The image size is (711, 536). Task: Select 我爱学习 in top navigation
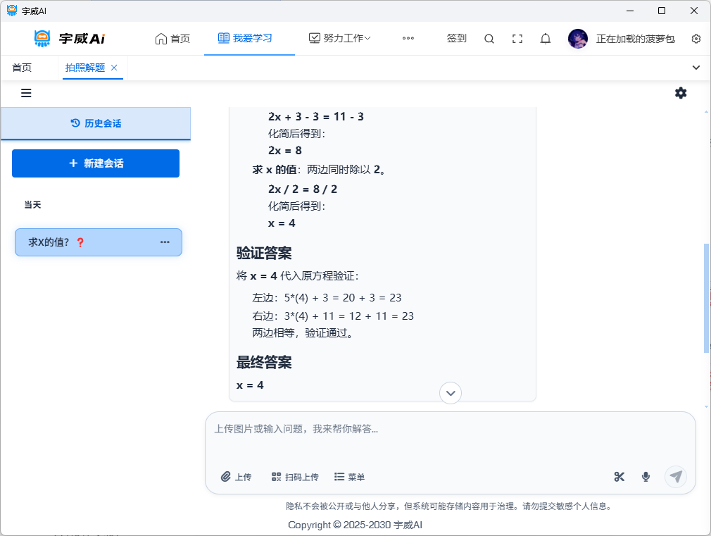pyautogui.click(x=245, y=39)
